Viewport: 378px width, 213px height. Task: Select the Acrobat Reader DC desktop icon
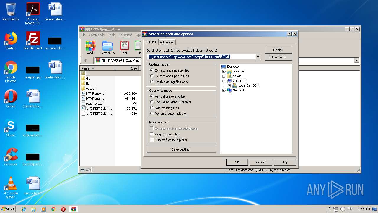point(33,14)
